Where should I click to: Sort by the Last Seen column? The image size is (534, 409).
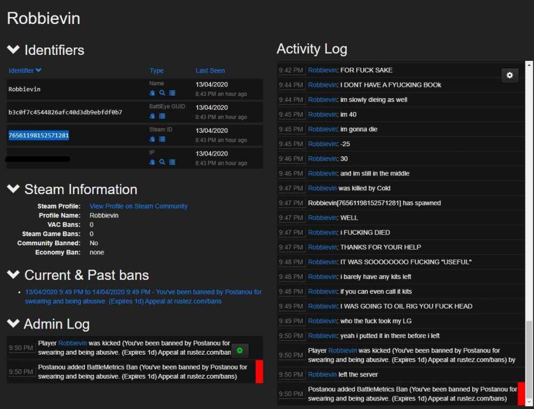(x=210, y=70)
